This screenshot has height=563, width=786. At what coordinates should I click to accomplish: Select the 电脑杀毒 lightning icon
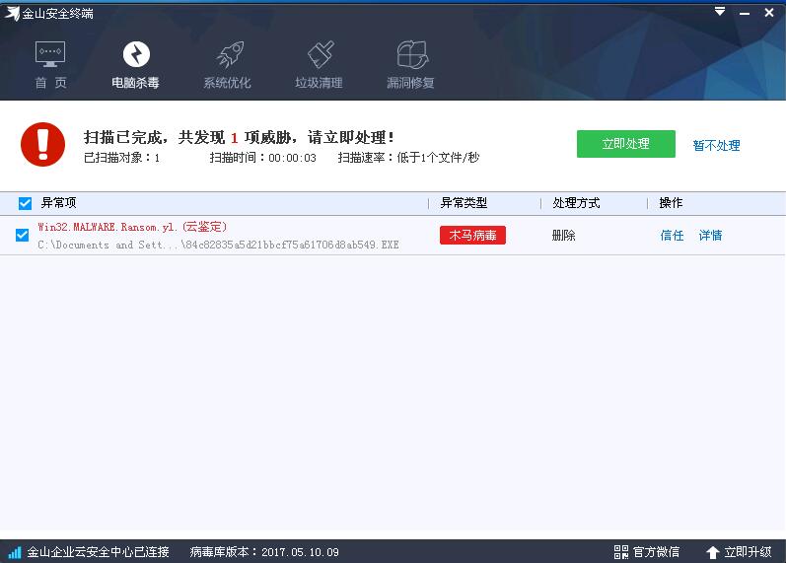(x=136, y=54)
